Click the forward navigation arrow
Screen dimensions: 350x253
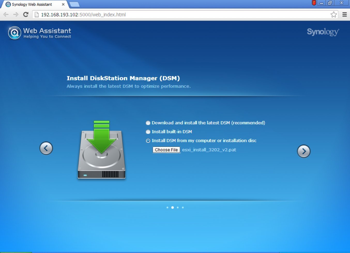pos(16,15)
